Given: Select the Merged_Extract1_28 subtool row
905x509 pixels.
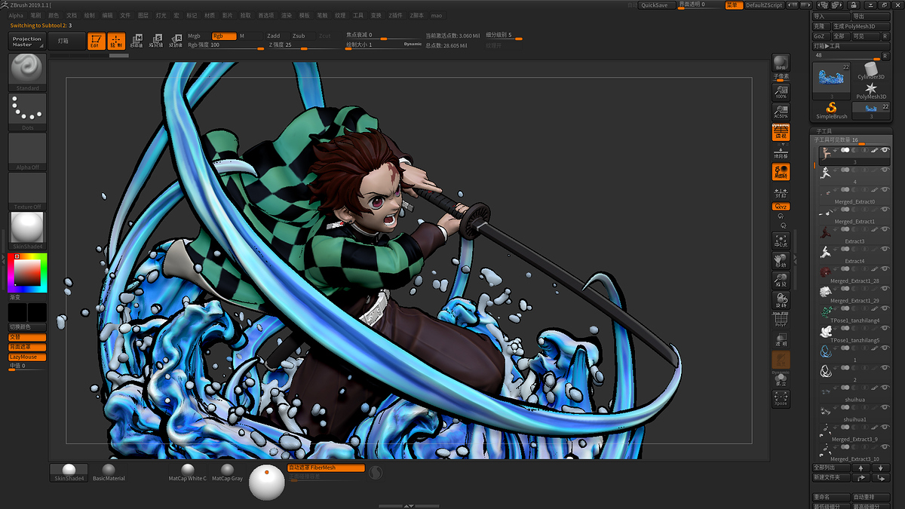Looking at the screenshot, I should (x=854, y=274).
